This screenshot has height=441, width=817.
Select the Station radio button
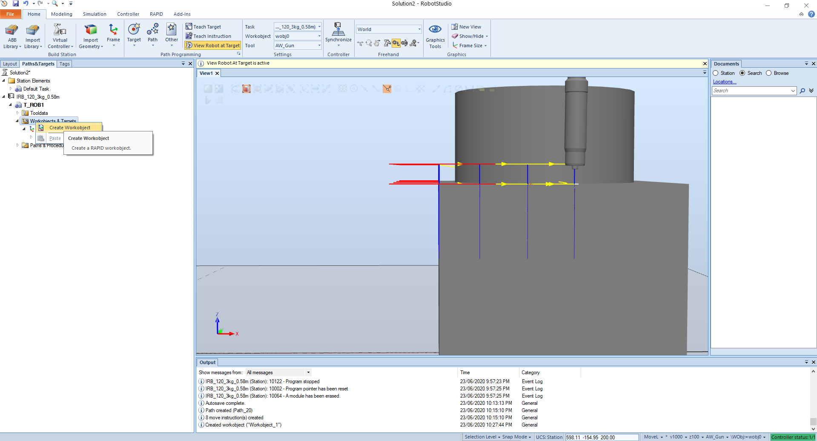[716, 73]
